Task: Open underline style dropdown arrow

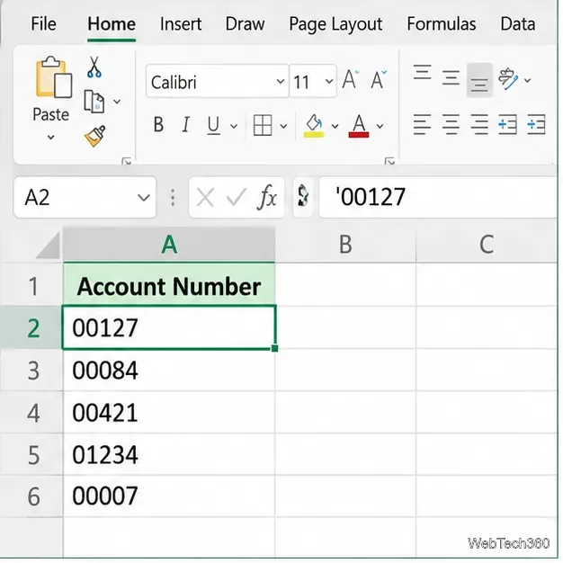Action: point(234,127)
